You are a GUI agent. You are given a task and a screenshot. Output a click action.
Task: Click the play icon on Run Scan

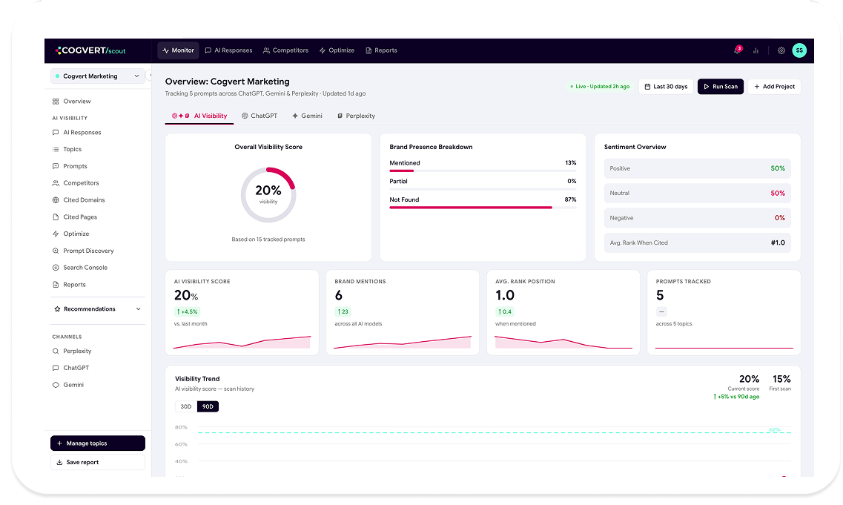[707, 87]
